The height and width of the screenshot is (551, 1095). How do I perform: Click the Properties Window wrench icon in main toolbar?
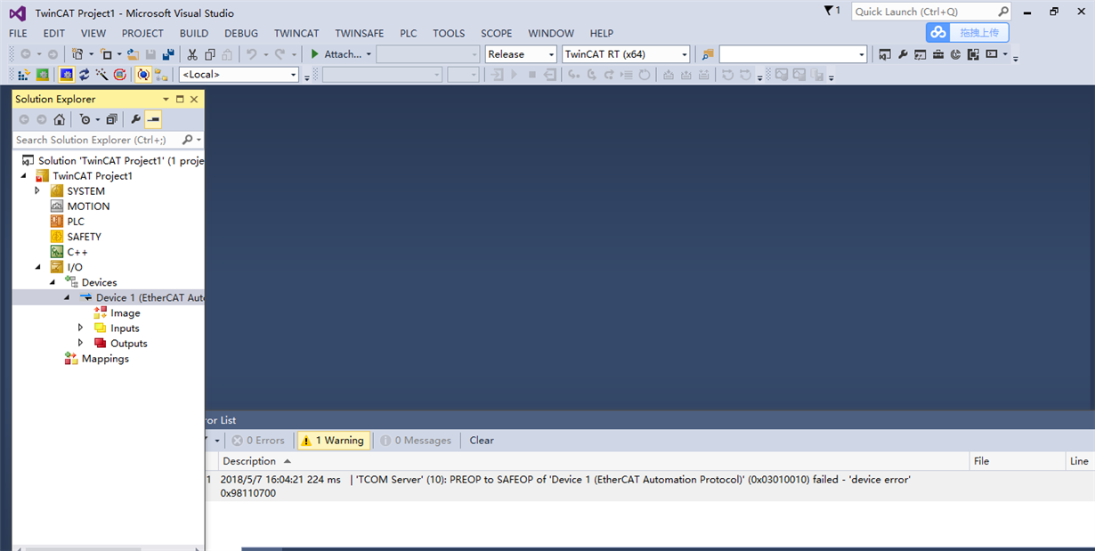coord(903,54)
